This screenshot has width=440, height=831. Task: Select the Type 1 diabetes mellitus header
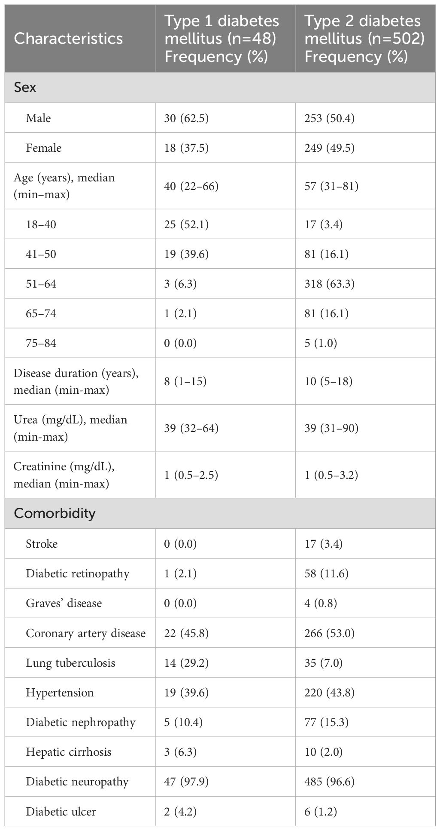222,39
